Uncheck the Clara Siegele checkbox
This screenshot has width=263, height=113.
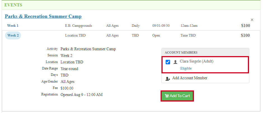[x=168, y=62]
